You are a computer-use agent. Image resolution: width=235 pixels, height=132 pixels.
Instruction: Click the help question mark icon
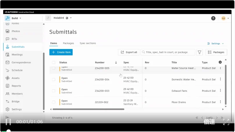213,18
